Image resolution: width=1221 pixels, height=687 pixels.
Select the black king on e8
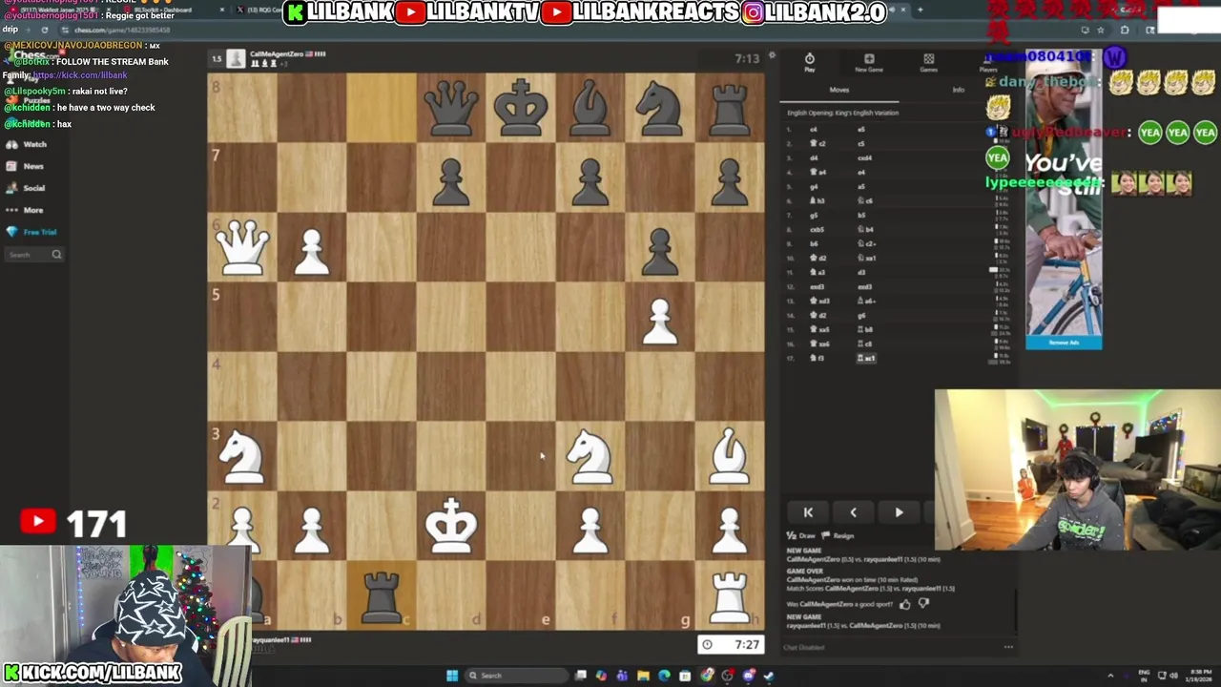pyautogui.click(x=521, y=108)
